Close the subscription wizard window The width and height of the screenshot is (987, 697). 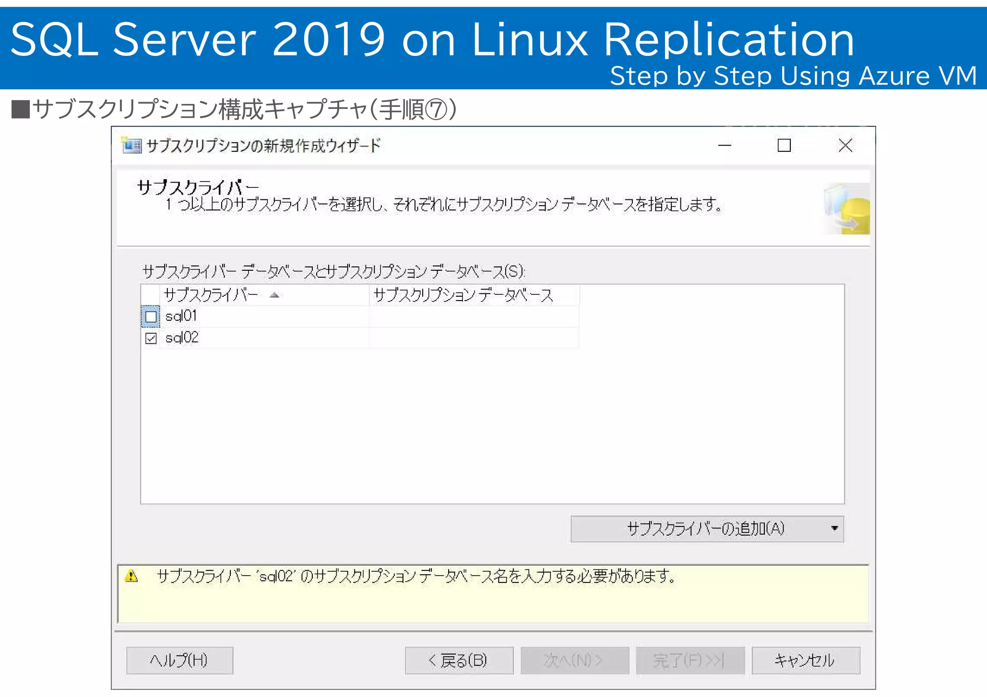coord(845,145)
